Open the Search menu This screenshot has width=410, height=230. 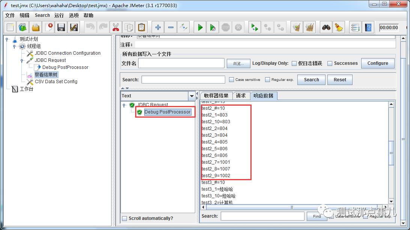click(42, 15)
